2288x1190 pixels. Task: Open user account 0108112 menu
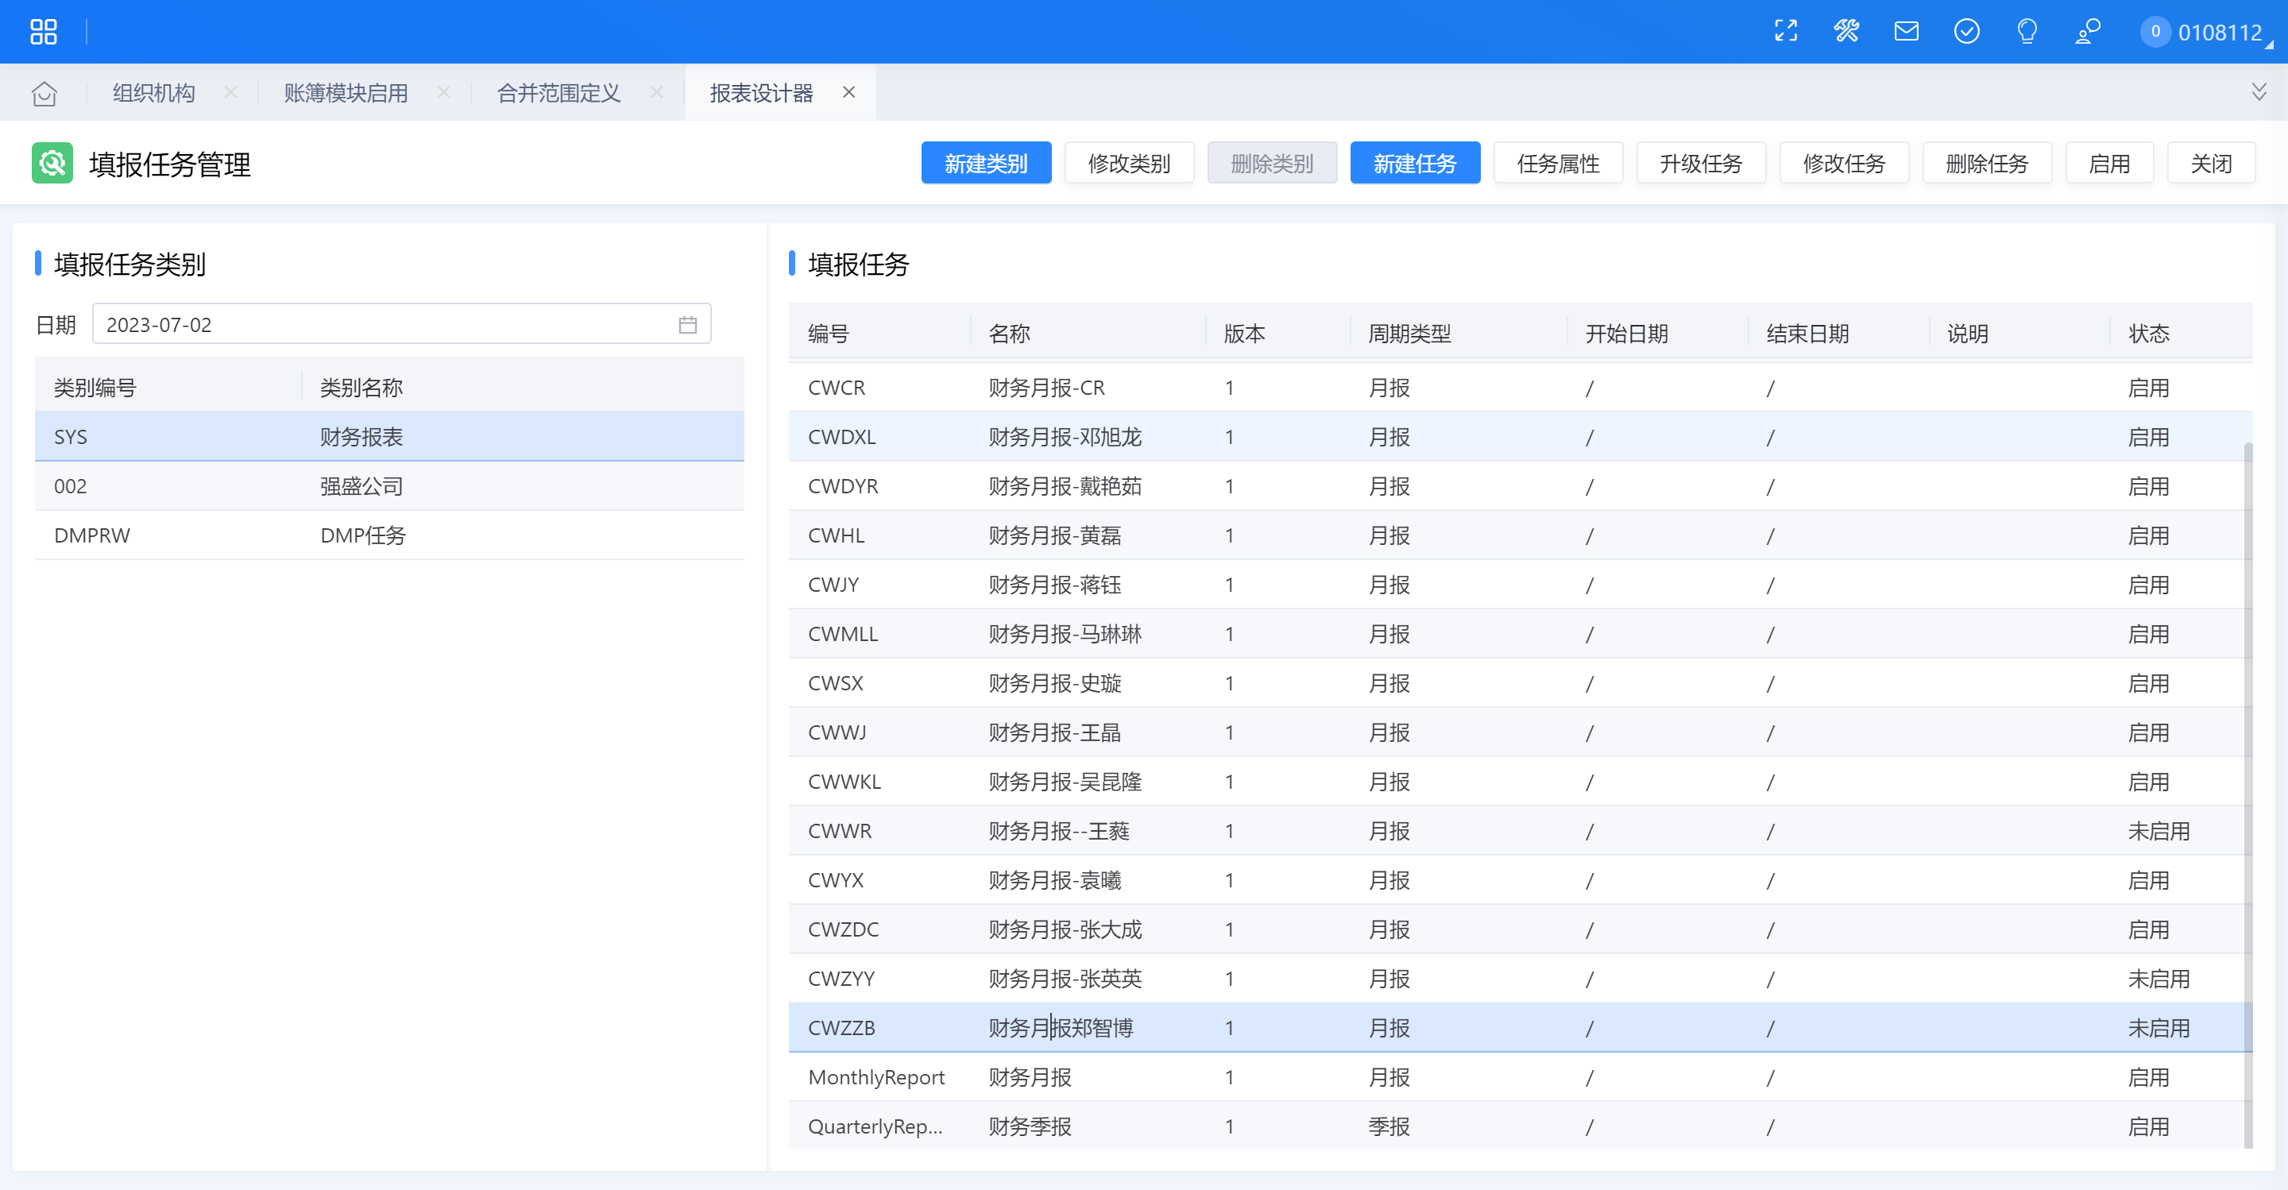click(2206, 32)
